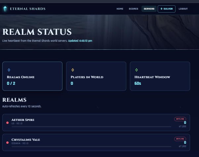Image resolution: width=199 pixels, height=157 pixels.
Task: Click the Realm Status page heading
Action: pos(37,32)
